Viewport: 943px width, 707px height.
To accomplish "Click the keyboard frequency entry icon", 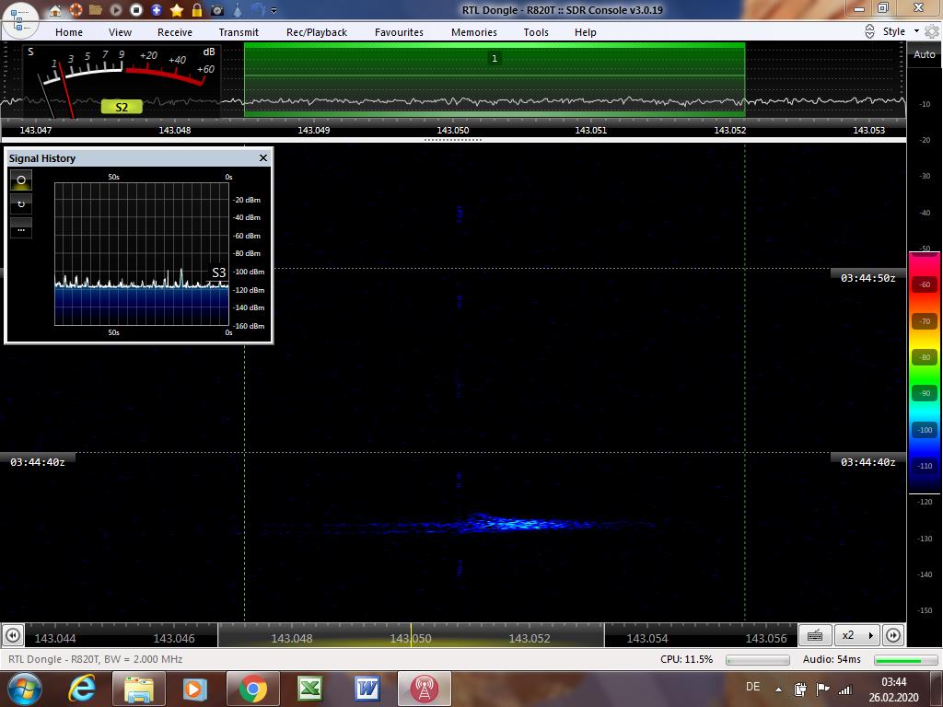I will pyautogui.click(x=815, y=635).
